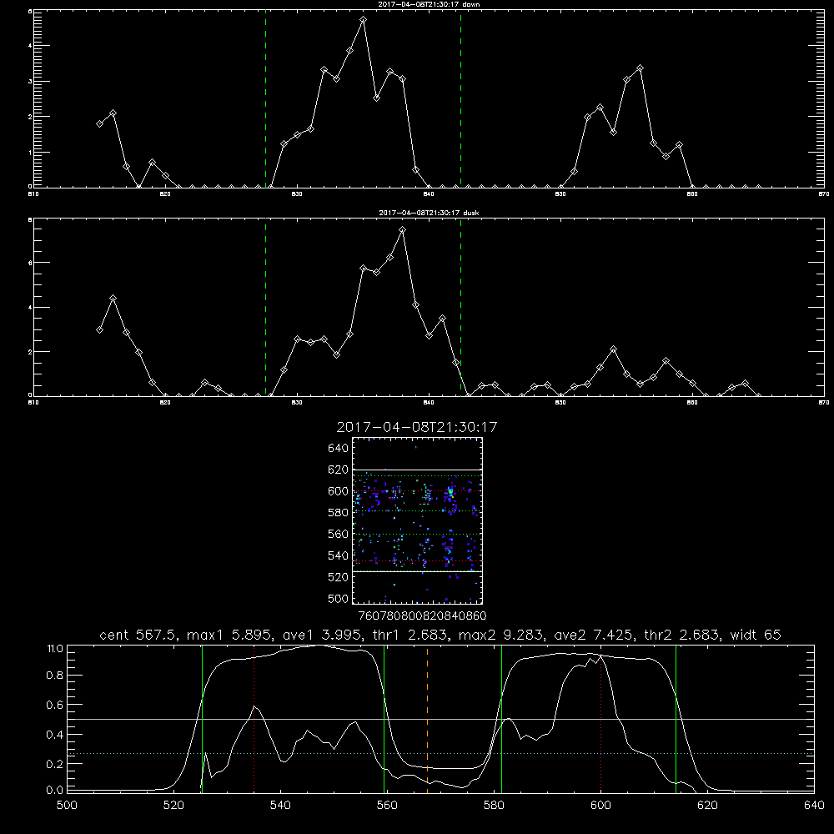Click the x-axis label 600 in bottom plot
The image size is (834, 834).
point(600,806)
